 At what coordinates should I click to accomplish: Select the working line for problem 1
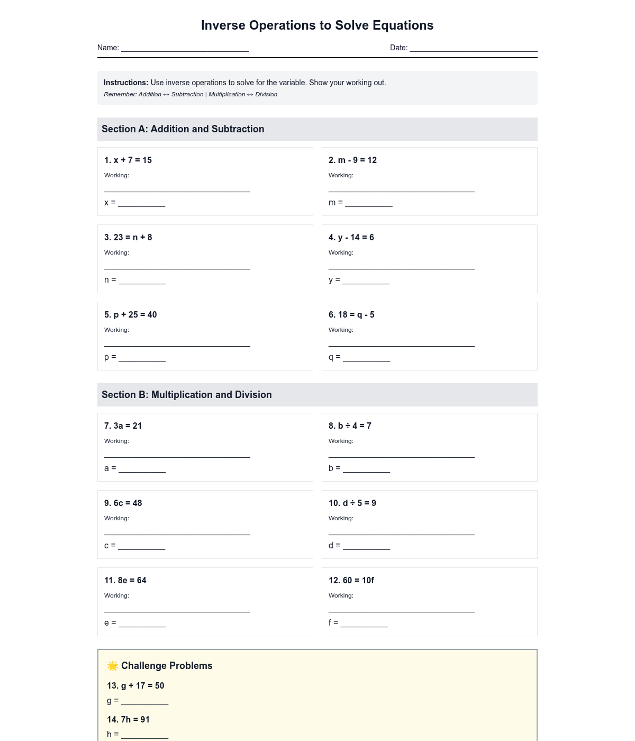(x=177, y=187)
